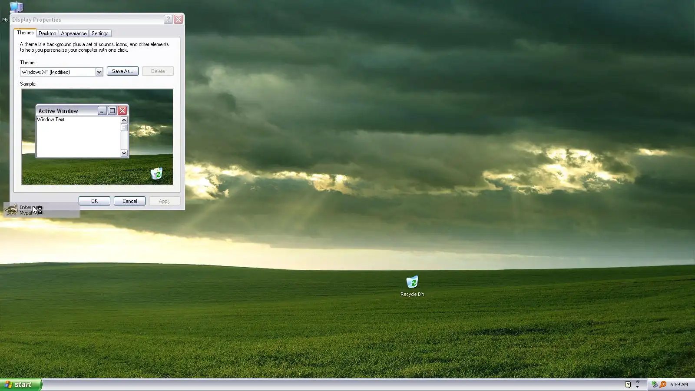Switch to the Themes tab
Viewport: 695px width, 391px height.
click(x=25, y=33)
